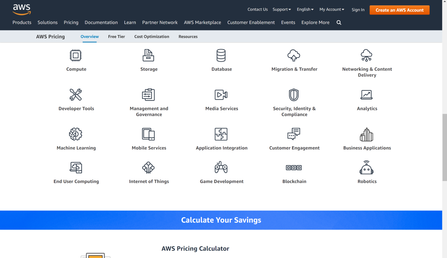
Task: Open the Learn menu
Action: [130, 22]
